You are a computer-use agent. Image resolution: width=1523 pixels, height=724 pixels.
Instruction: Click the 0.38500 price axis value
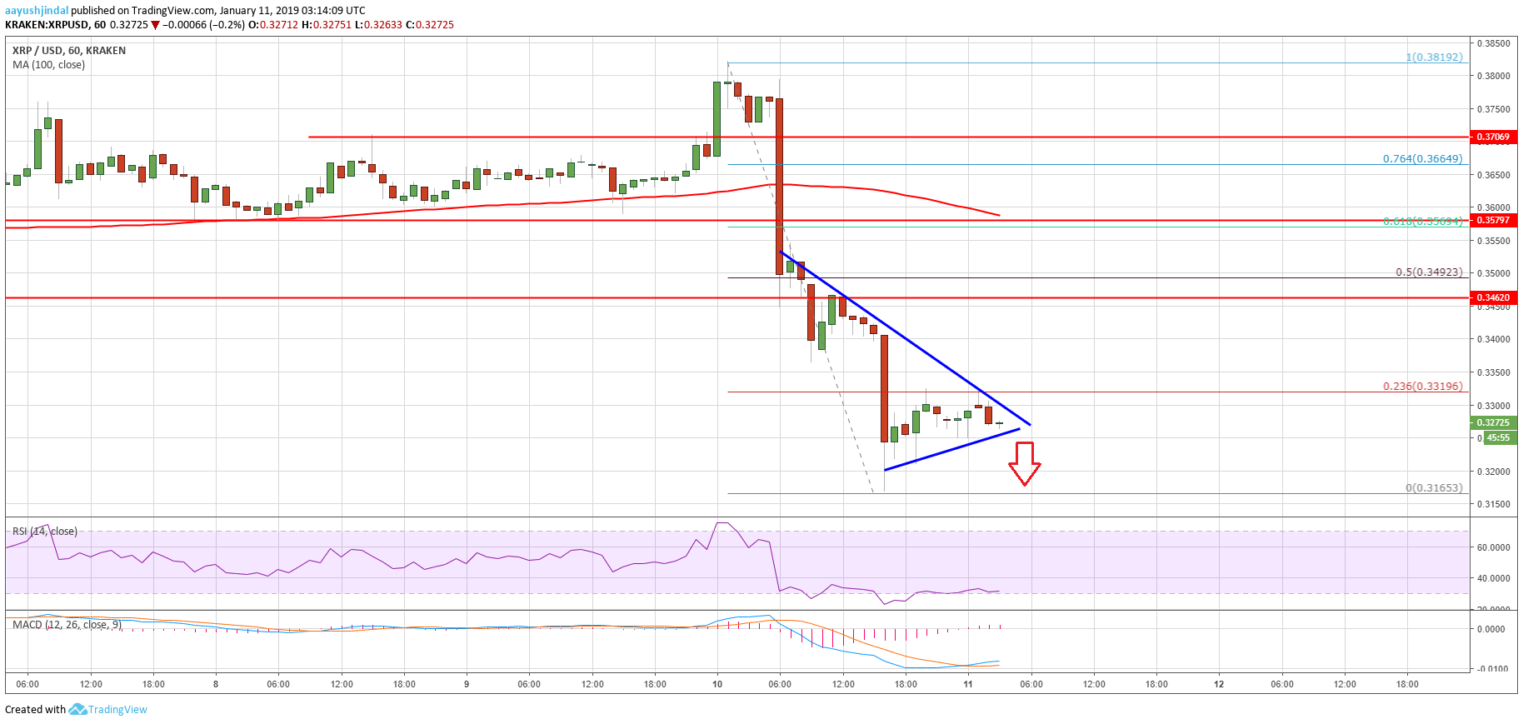1493,43
